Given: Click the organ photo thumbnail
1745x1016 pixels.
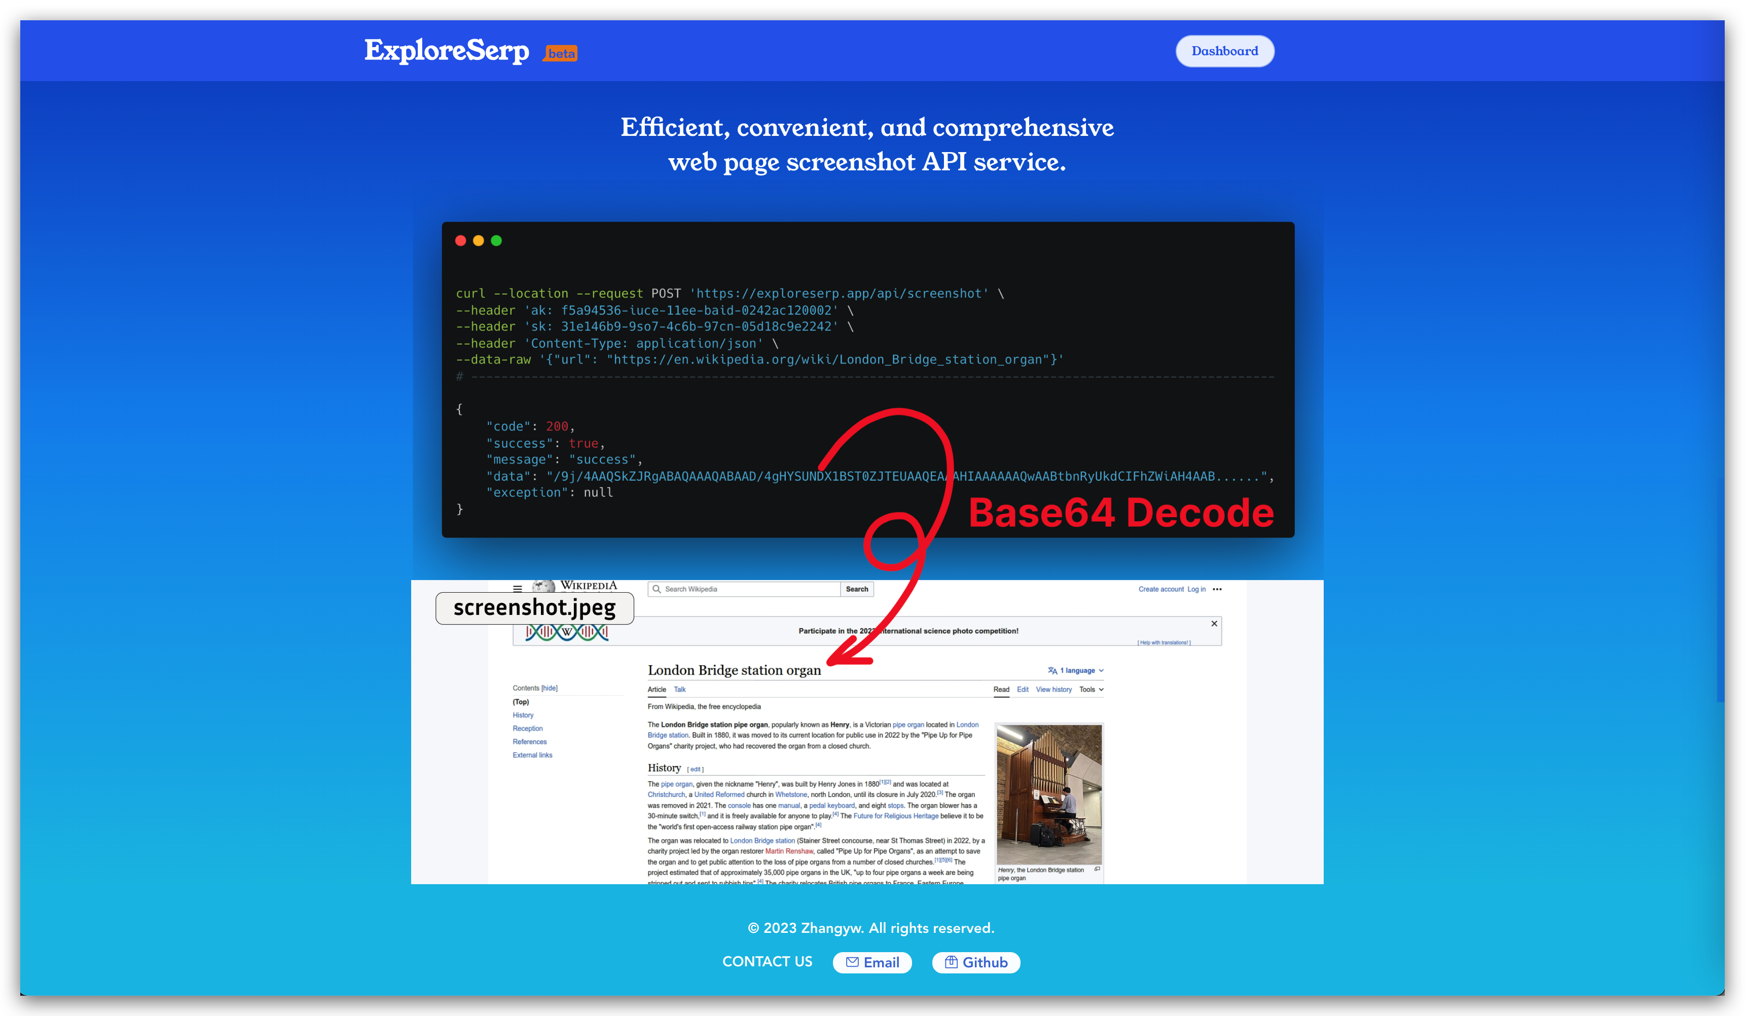Looking at the screenshot, I should [1048, 794].
